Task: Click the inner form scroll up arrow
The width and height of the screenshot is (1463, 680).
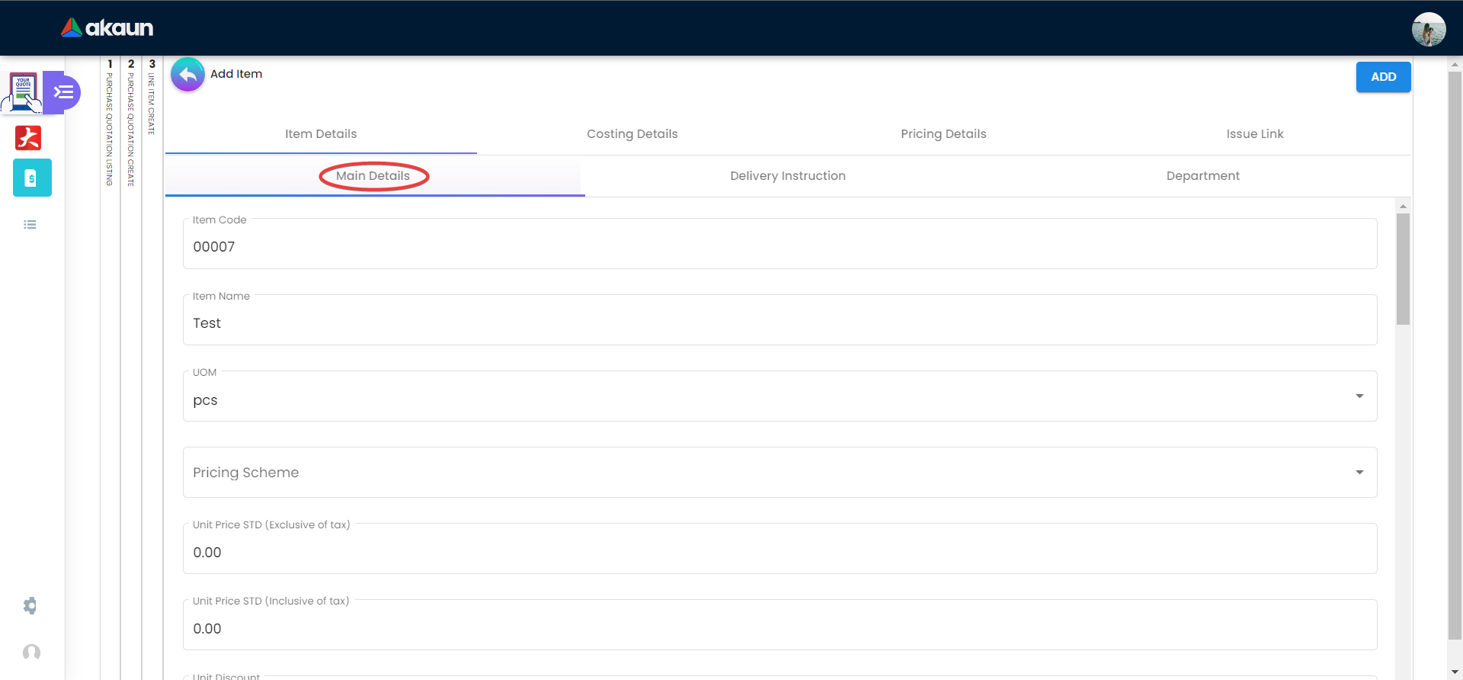Action: point(1403,206)
